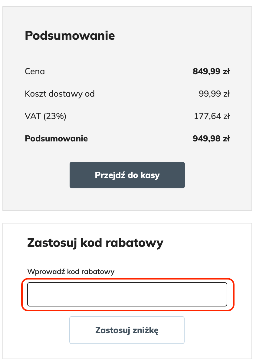
Task: Click the 849,99 zł price value
Action: coord(212,71)
